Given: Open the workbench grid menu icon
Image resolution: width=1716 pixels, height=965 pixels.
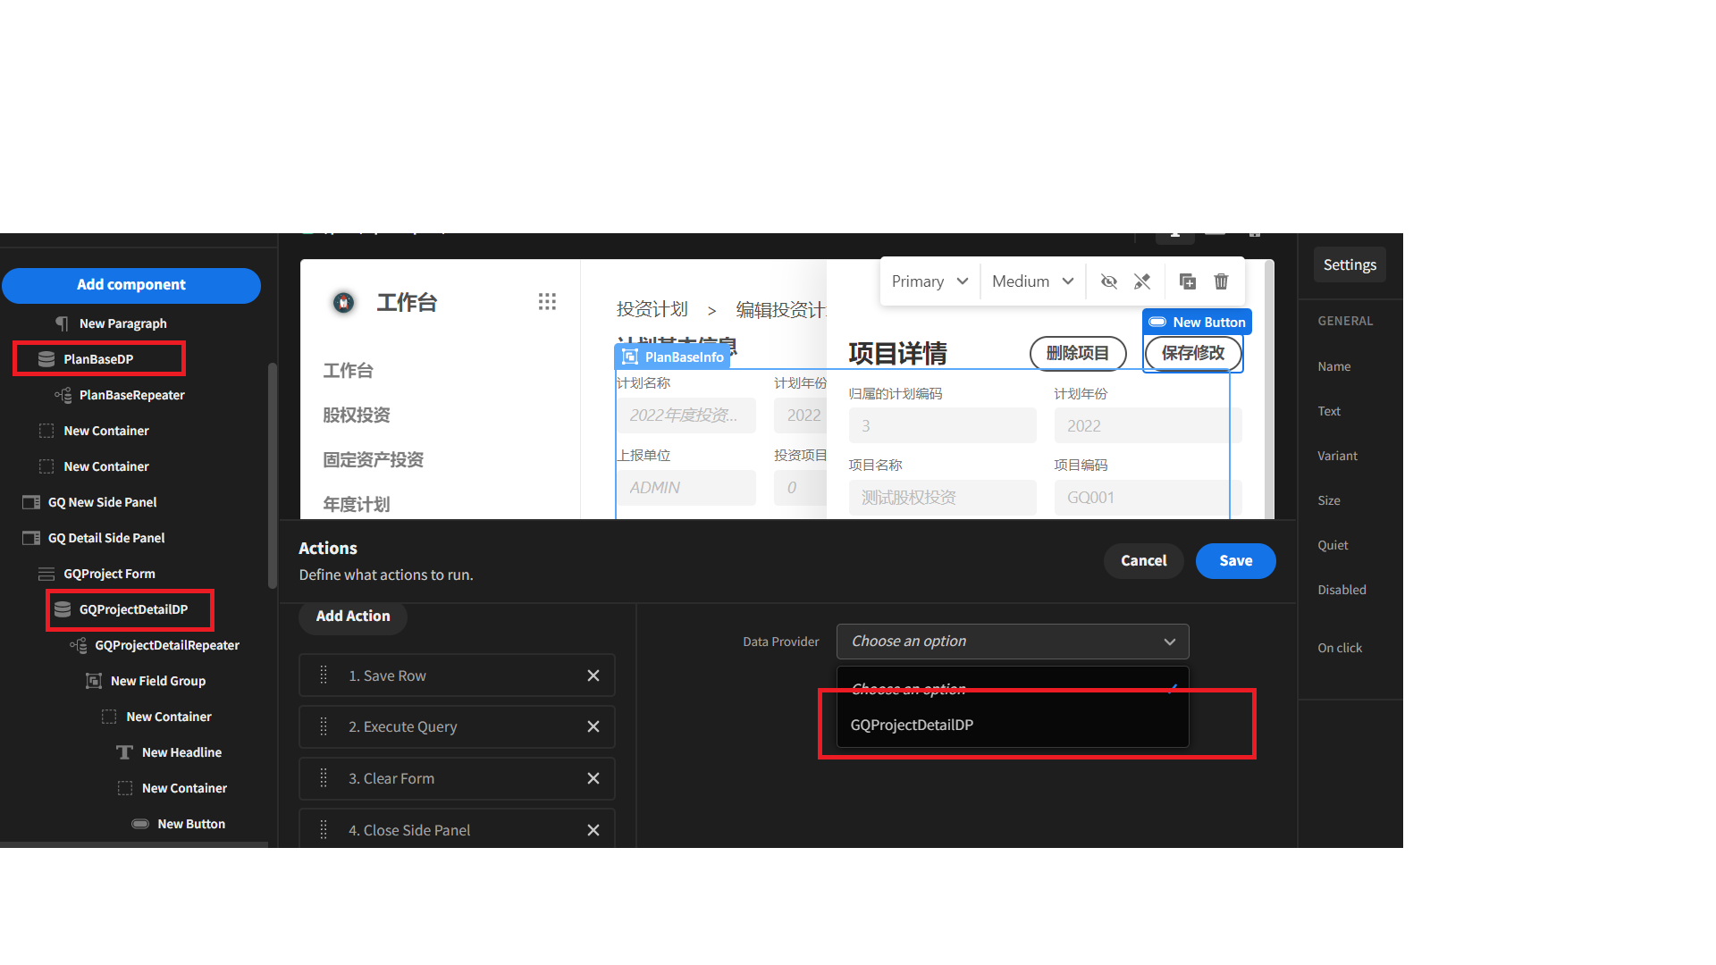Looking at the screenshot, I should coord(547,301).
